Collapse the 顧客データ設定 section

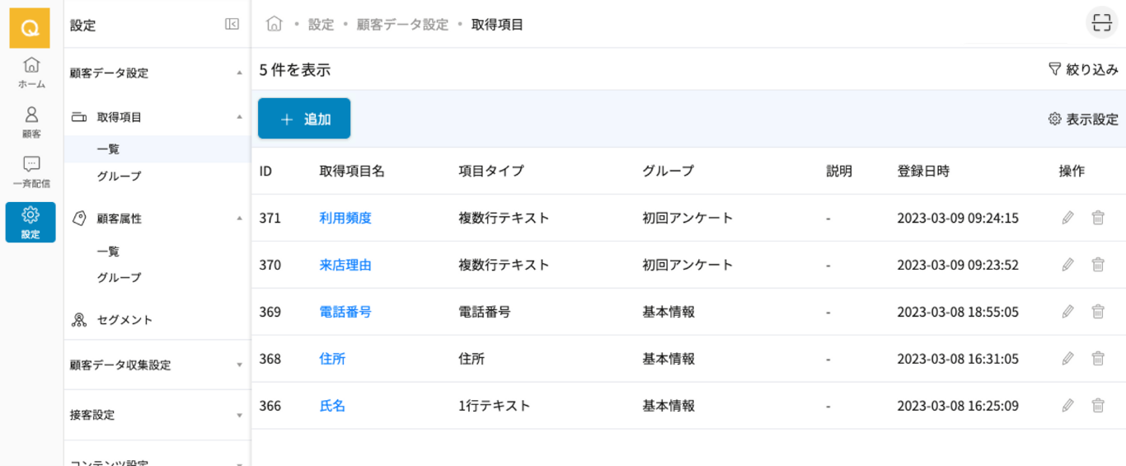coord(239,73)
